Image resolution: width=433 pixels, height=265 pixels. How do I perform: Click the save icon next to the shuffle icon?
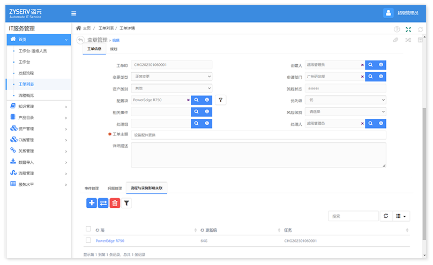coord(420,40)
